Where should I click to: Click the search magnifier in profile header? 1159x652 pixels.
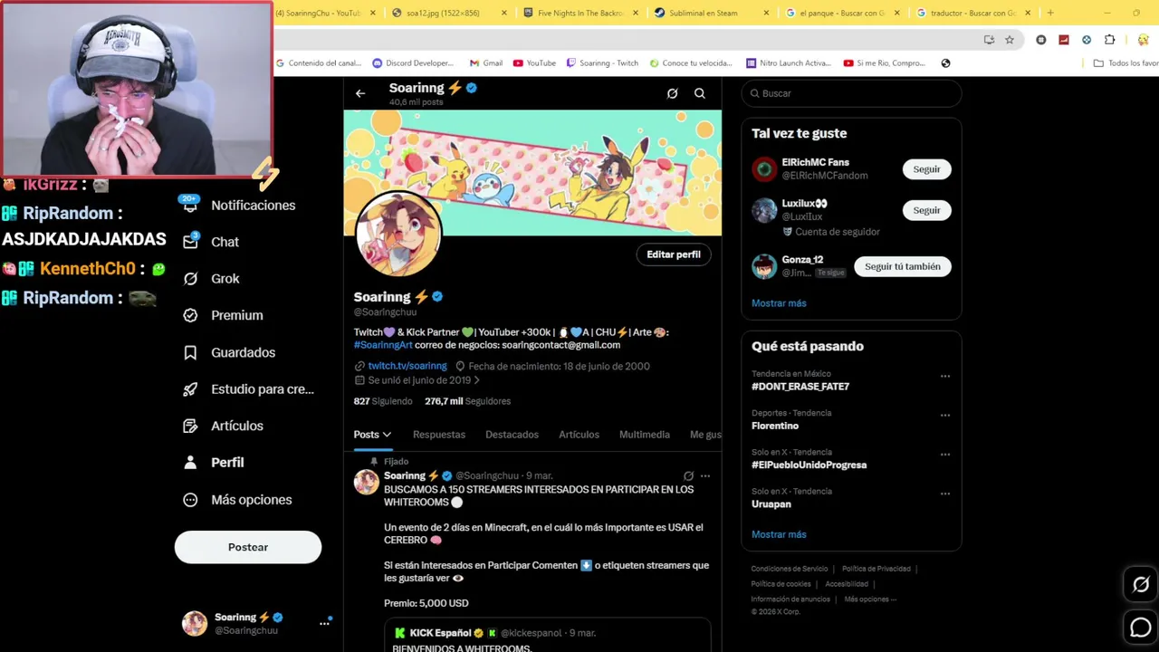tap(700, 93)
